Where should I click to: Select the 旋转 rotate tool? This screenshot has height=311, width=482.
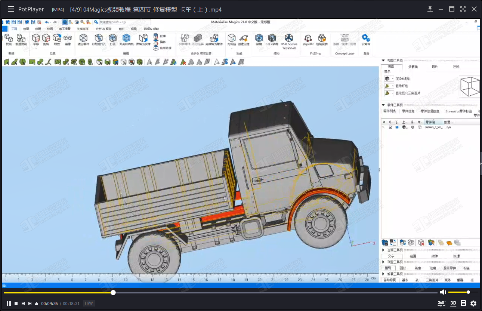46,37
